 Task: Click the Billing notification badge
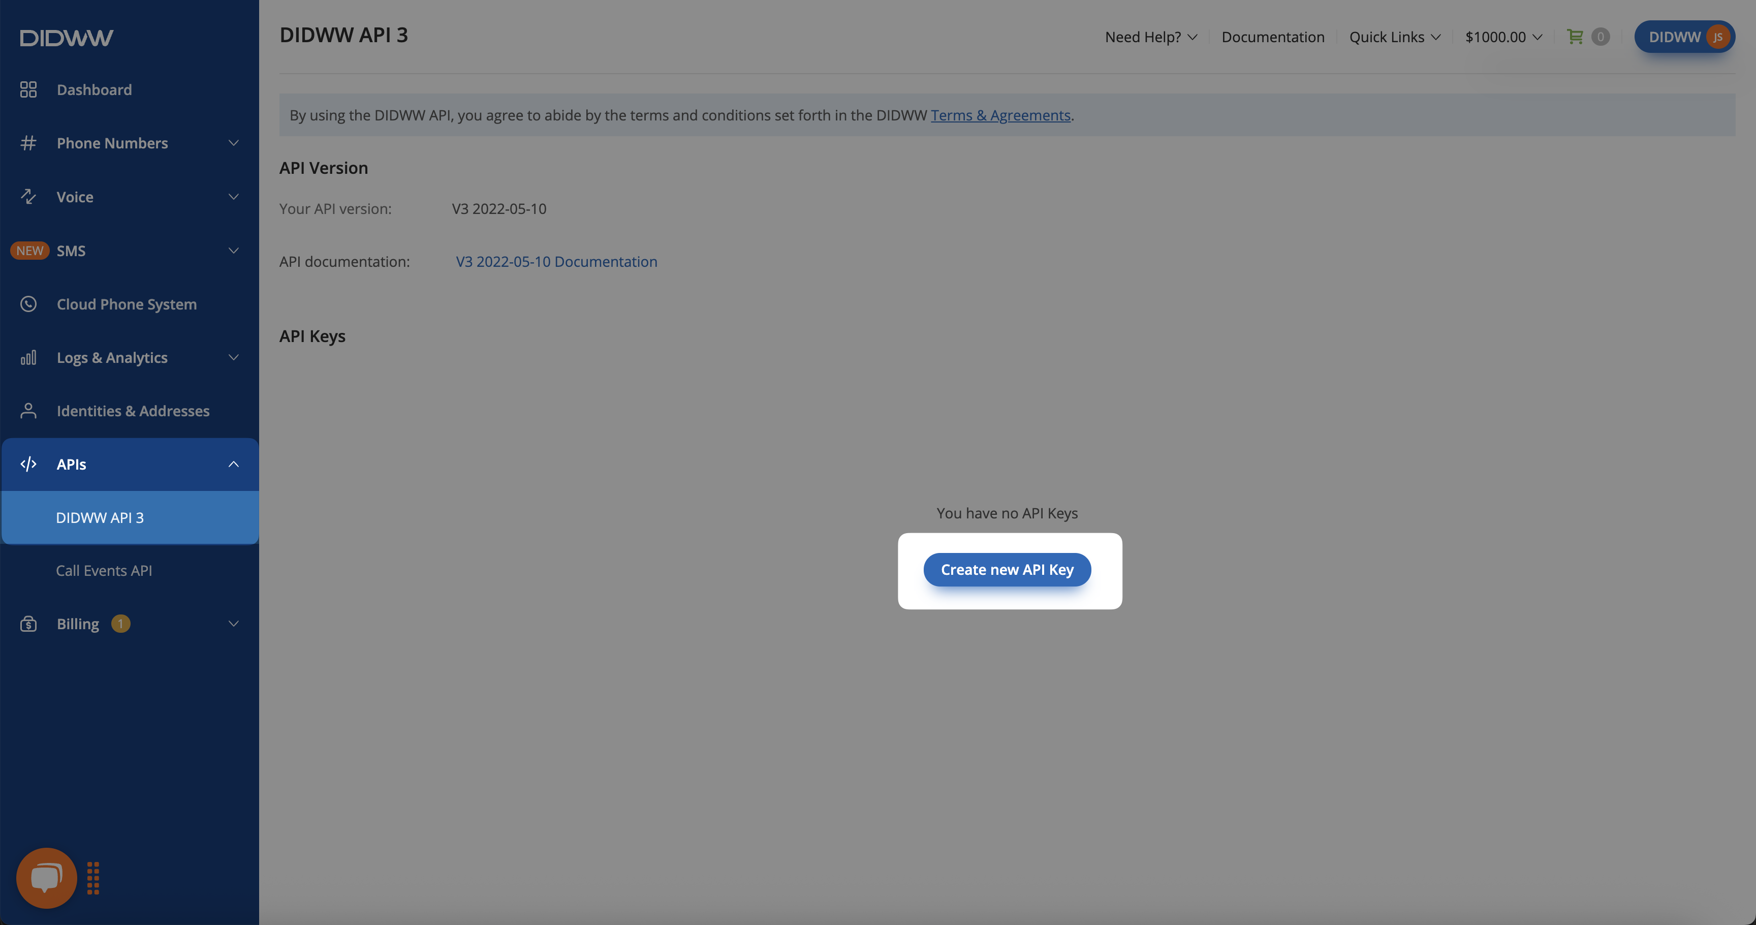(120, 624)
